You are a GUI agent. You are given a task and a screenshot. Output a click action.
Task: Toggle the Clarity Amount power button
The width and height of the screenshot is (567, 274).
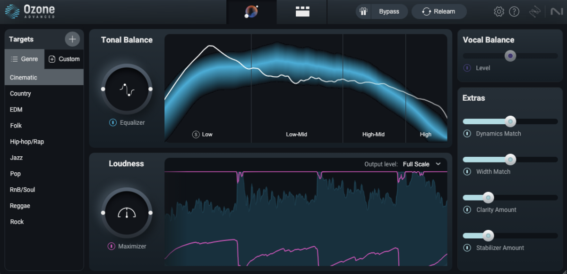coord(467,210)
